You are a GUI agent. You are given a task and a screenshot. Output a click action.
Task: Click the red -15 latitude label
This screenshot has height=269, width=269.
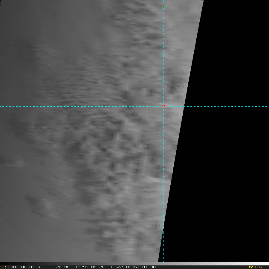[163, 106]
